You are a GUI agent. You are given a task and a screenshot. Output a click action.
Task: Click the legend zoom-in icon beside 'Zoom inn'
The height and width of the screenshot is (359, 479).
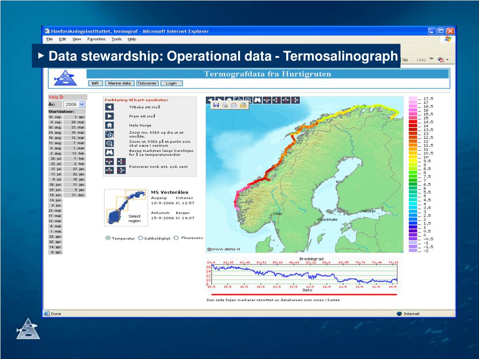(109, 134)
